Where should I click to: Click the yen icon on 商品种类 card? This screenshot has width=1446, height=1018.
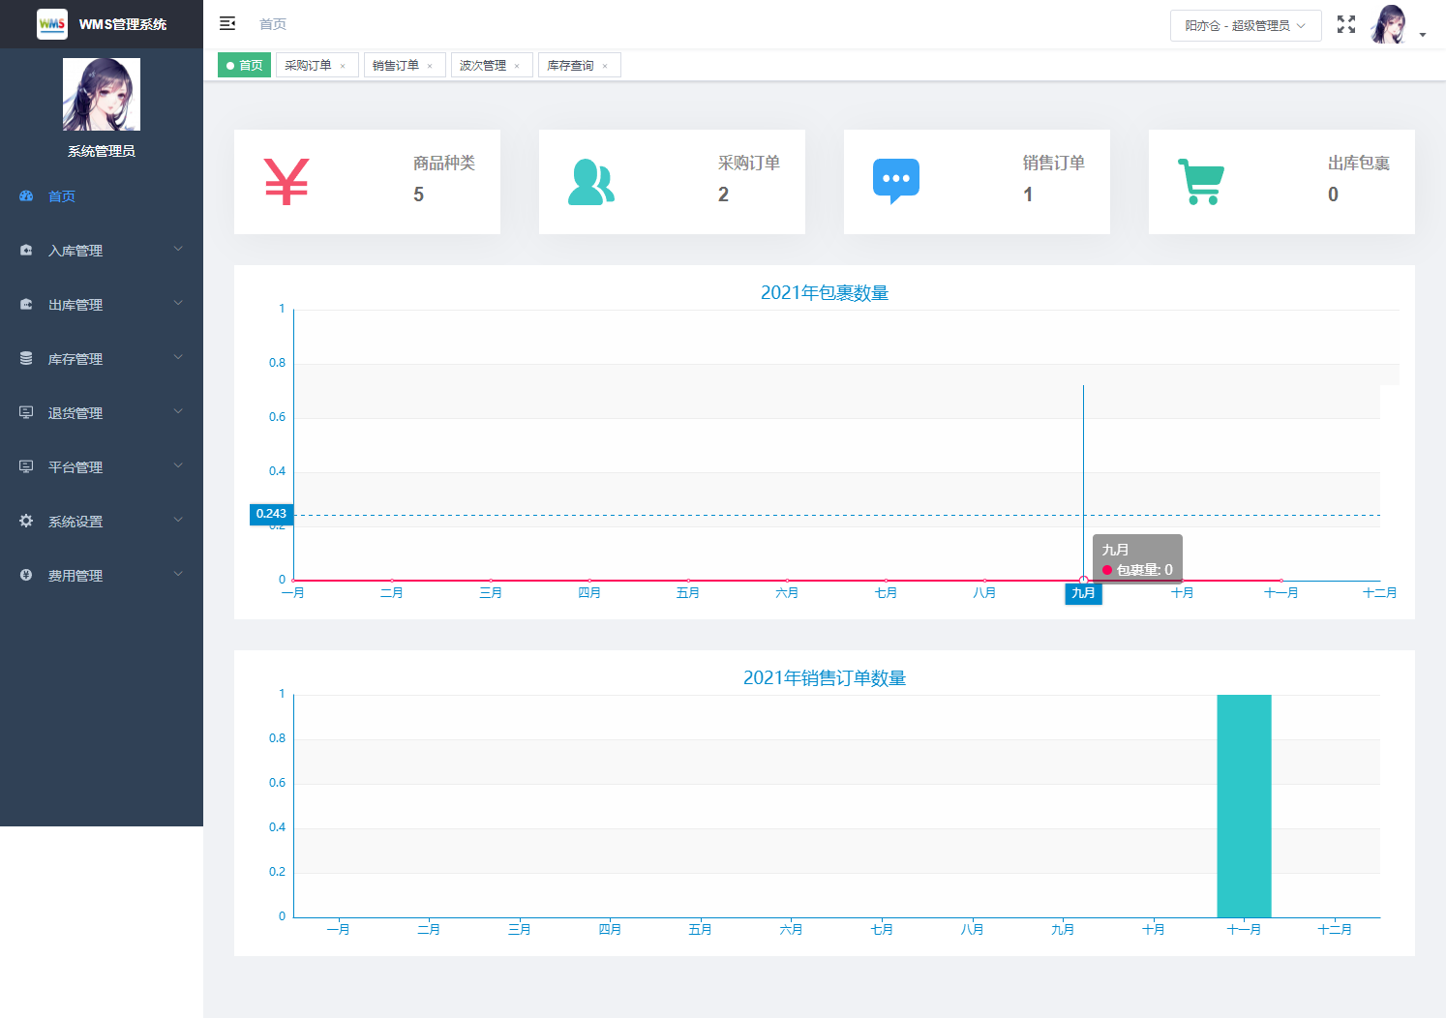[x=286, y=182]
